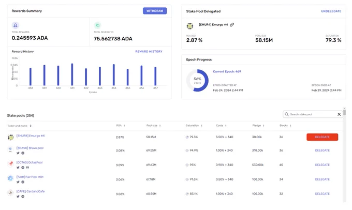Click the Fair Pool #01 avatar icon
The width and height of the screenshot is (352, 210).
(x=10, y=178)
